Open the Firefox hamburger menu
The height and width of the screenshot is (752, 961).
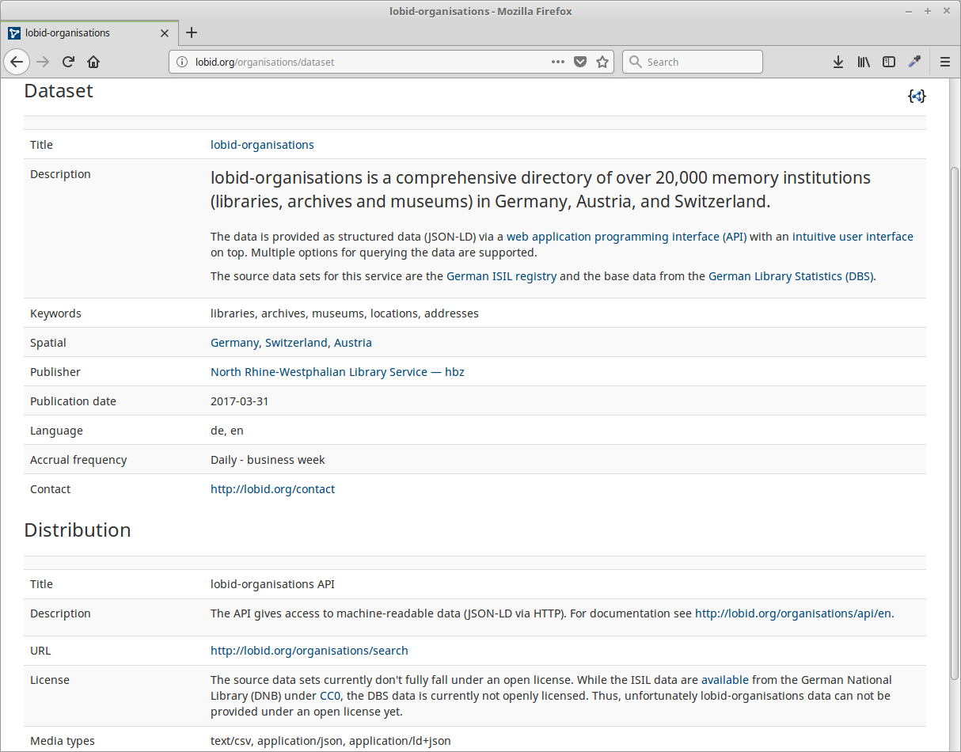tap(944, 62)
